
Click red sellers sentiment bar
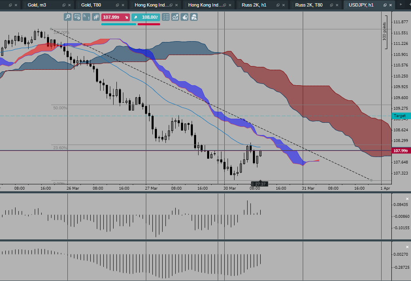pyautogui.click(x=149, y=24)
